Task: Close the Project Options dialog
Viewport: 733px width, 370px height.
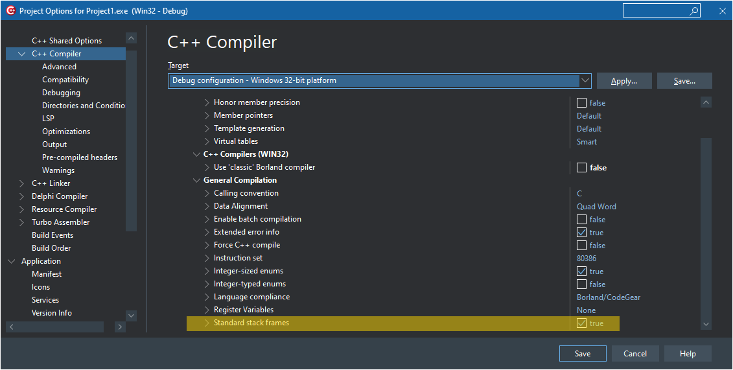Action: (x=722, y=11)
